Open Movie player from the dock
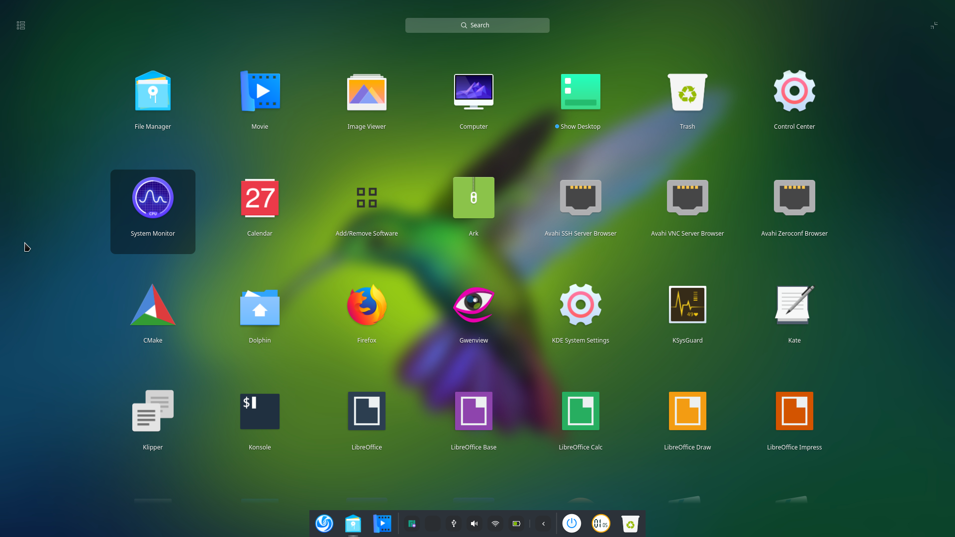Image resolution: width=955 pixels, height=537 pixels. (382, 524)
